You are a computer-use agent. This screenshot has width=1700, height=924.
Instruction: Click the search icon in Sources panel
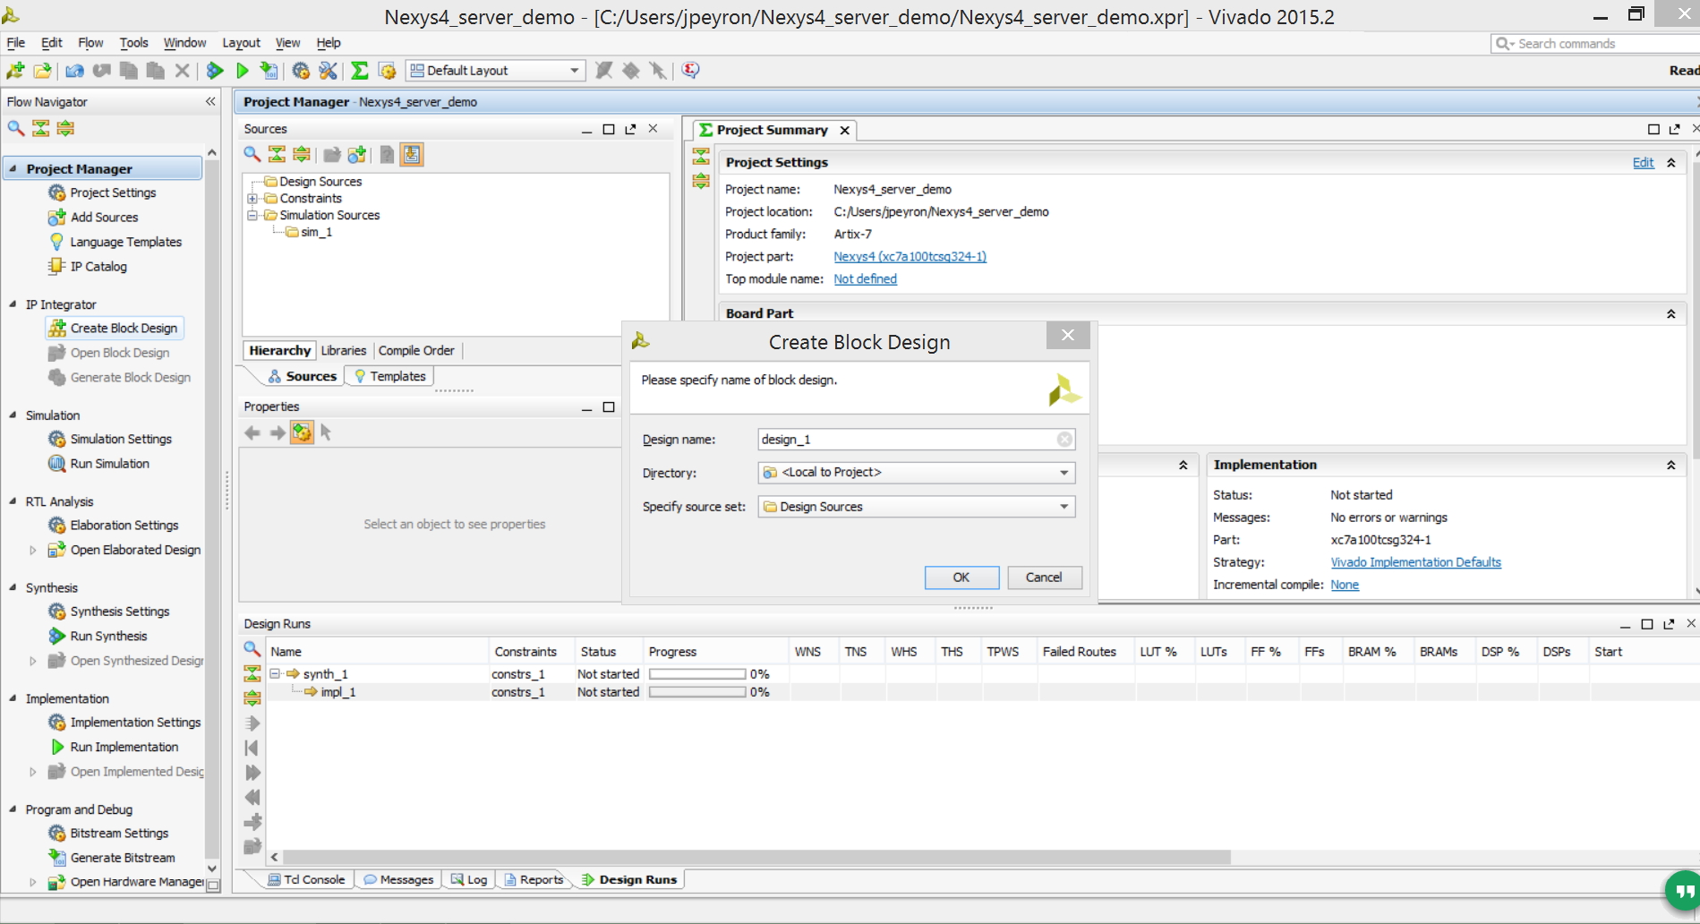point(252,155)
